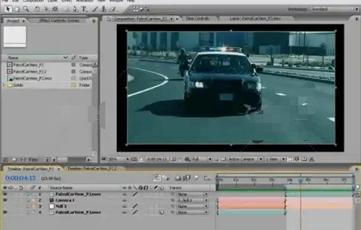Switch to the Project panel tab
This screenshot has width=361, height=230.
point(13,21)
